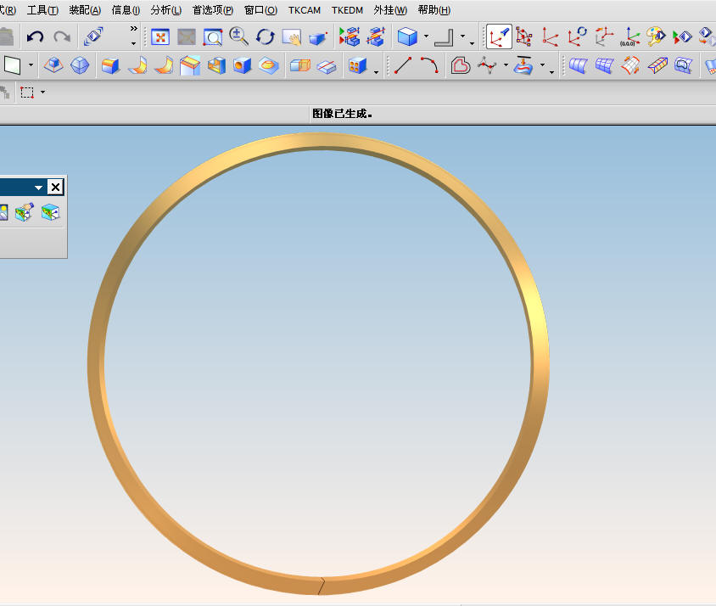Open the 外挂(W) menu
This screenshot has width=716, height=606.
(390, 10)
